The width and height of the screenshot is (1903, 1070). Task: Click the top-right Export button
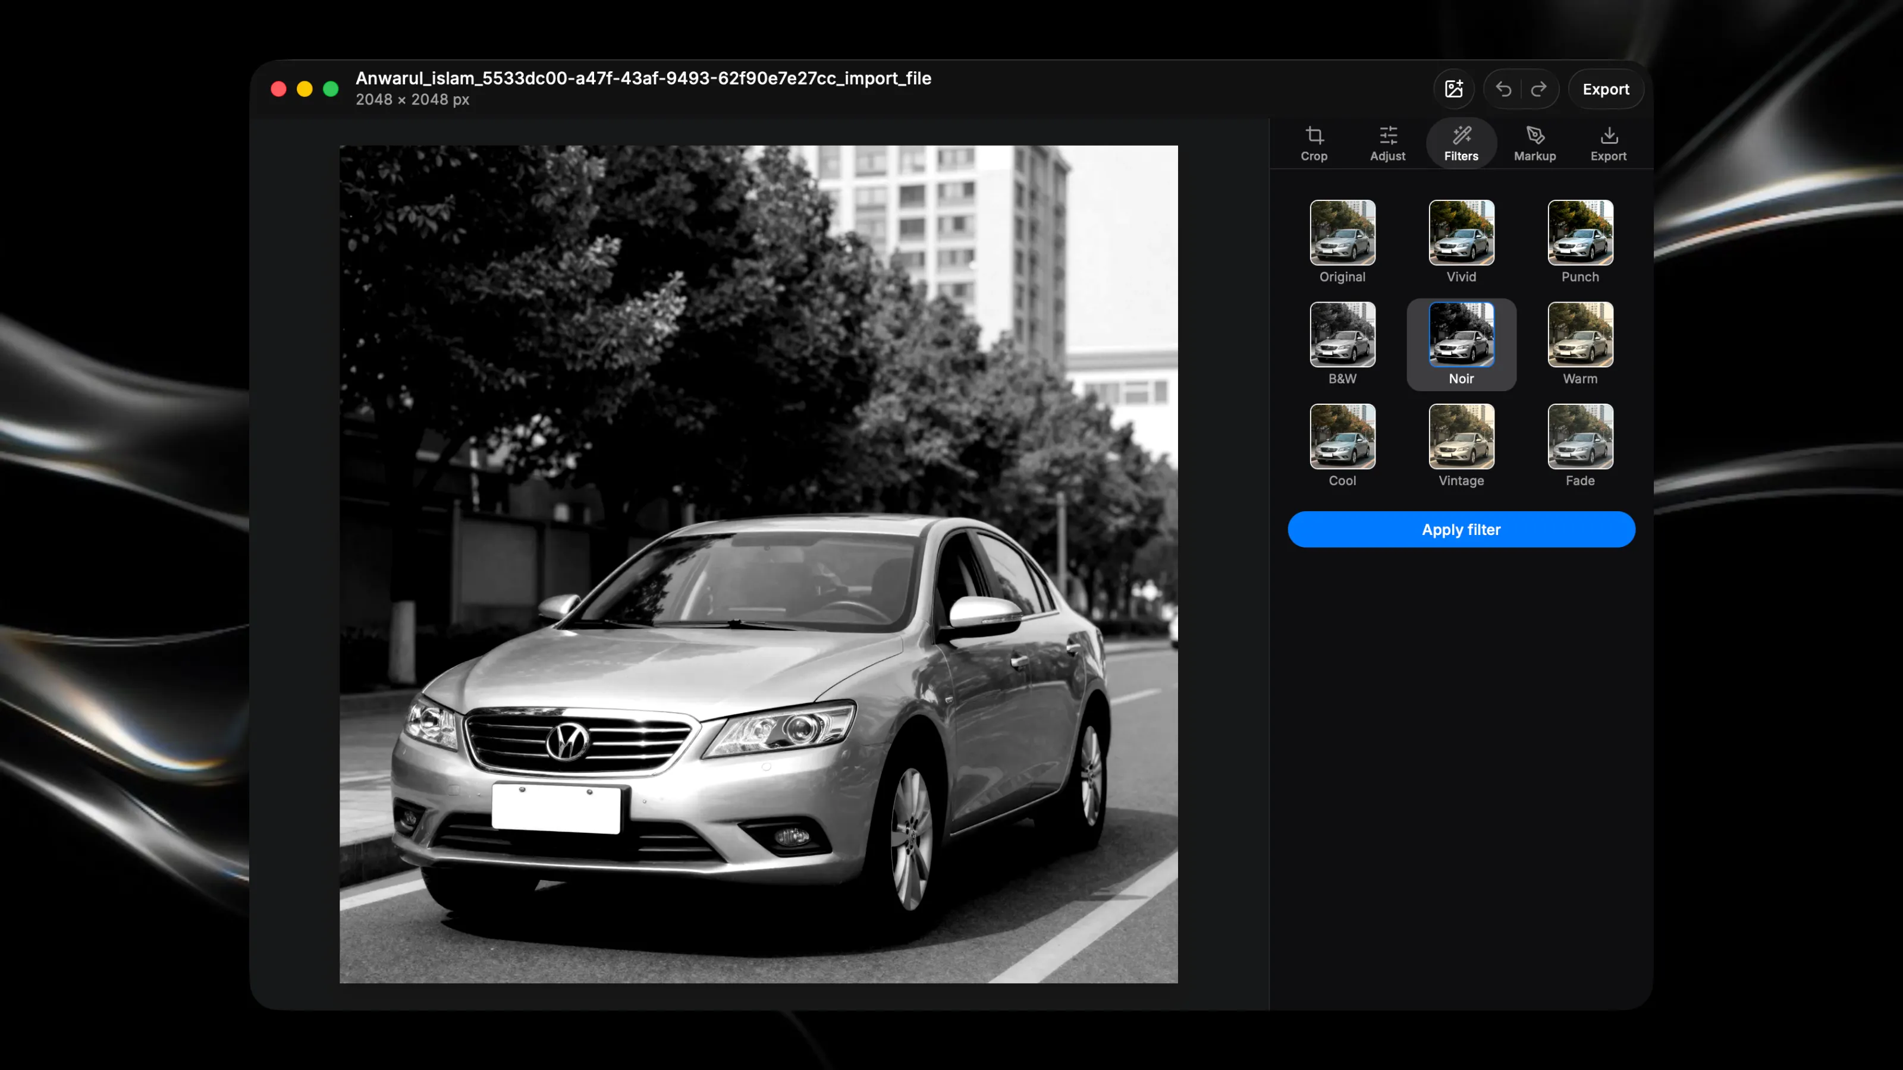pyautogui.click(x=1605, y=89)
